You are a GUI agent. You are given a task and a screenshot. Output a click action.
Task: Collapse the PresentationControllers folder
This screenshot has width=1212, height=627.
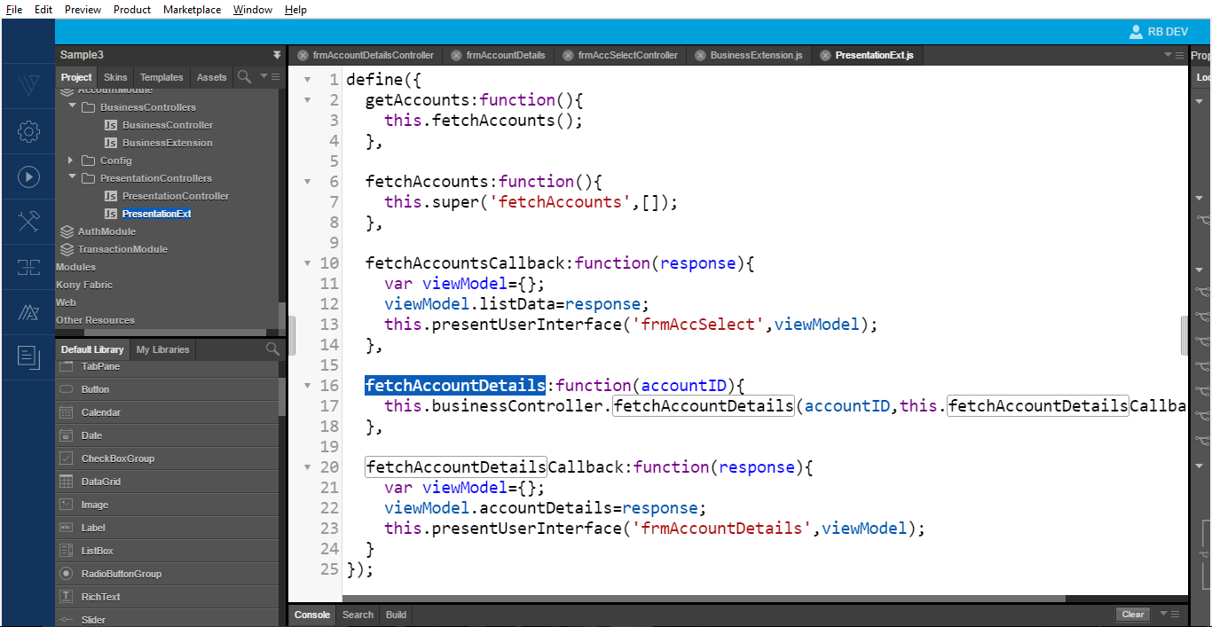(72, 178)
